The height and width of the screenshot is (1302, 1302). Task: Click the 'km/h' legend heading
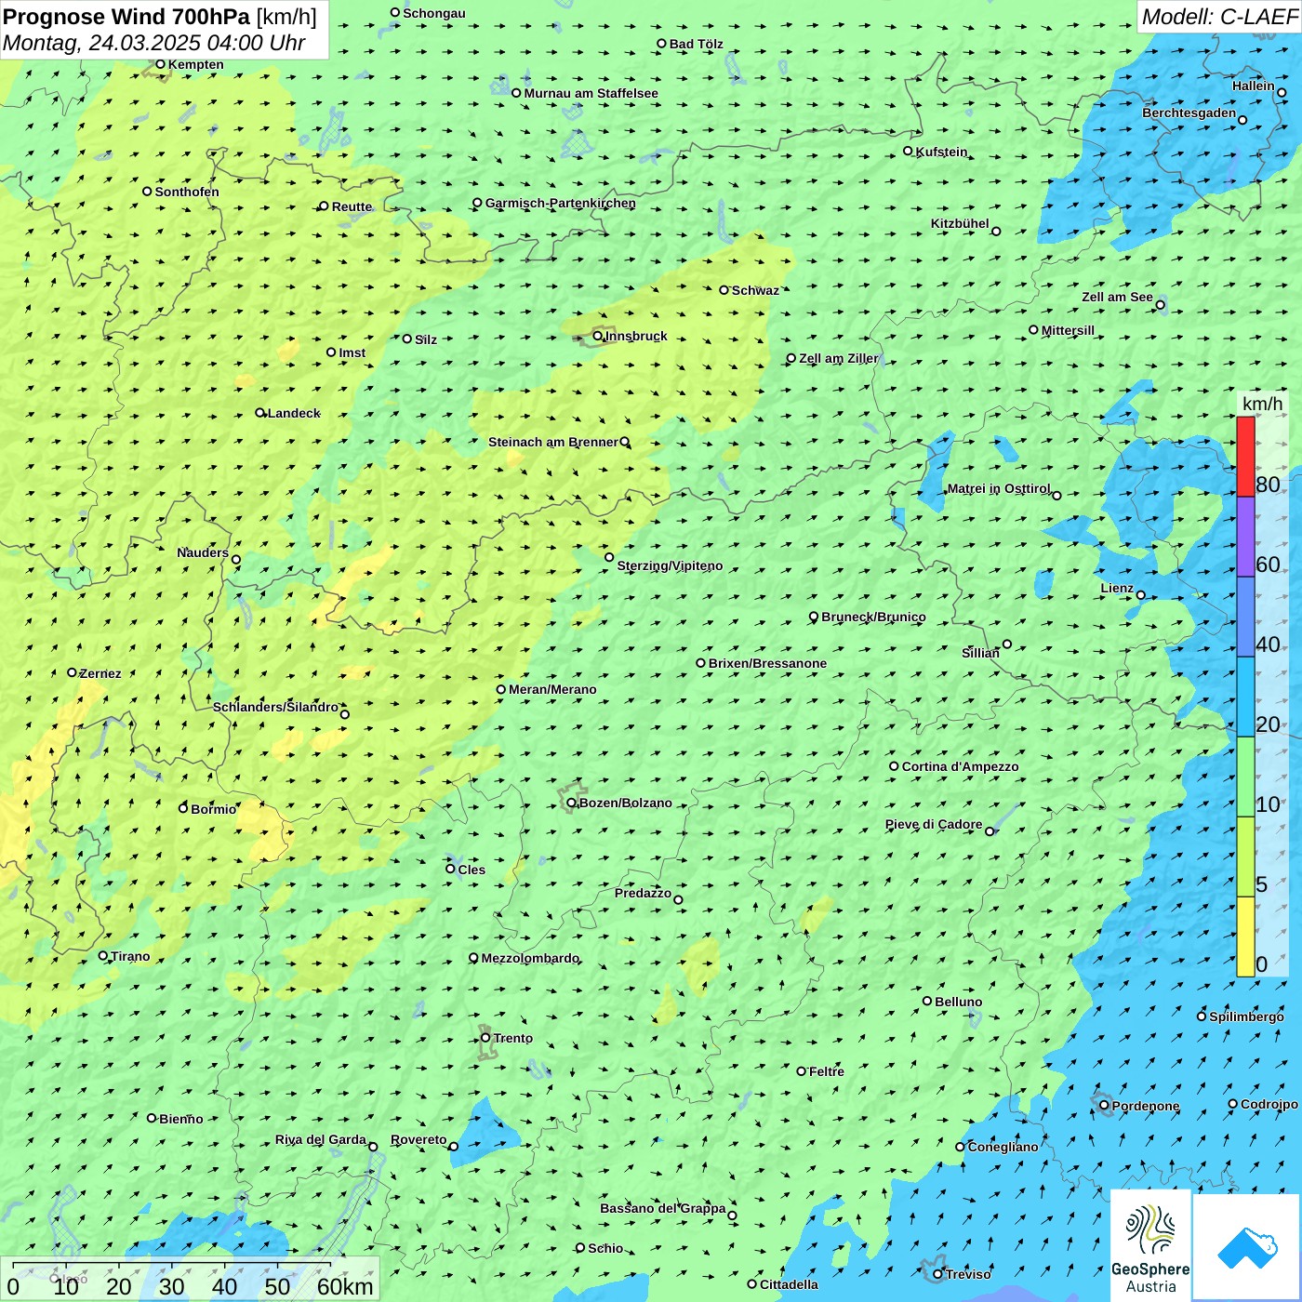click(x=1262, y=404)
